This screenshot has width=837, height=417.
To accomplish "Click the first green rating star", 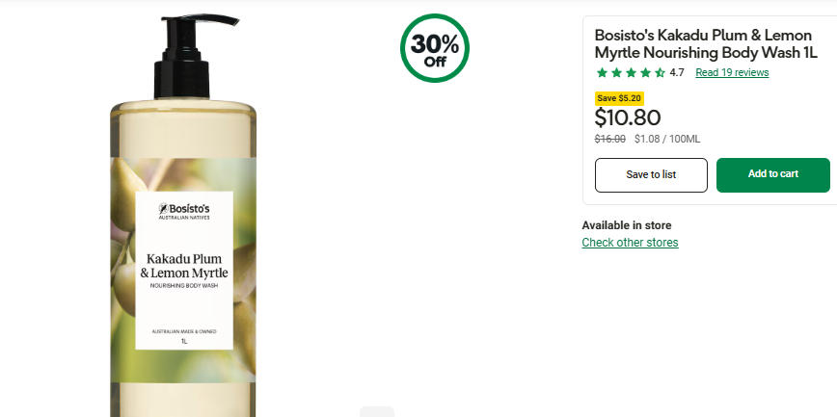I will tap(602, 72).
